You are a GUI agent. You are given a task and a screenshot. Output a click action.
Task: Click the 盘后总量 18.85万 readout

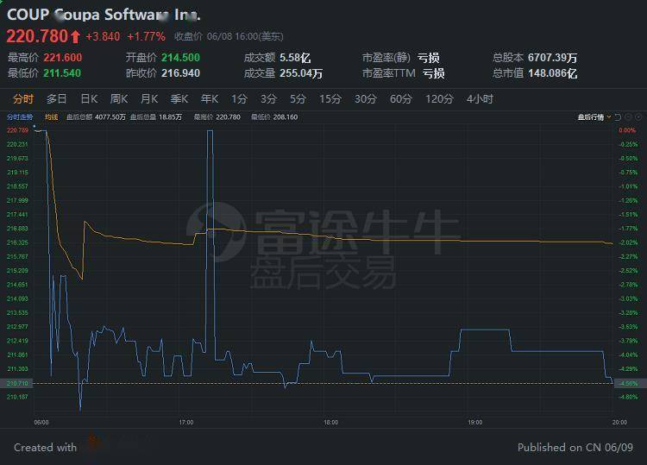click(x=156, y=117)
